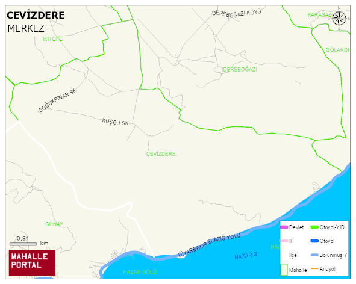The height and width of the screenshot is (284, 356).
Task: Click the CEVİZDERE title heading
Action: pos(36,15)
